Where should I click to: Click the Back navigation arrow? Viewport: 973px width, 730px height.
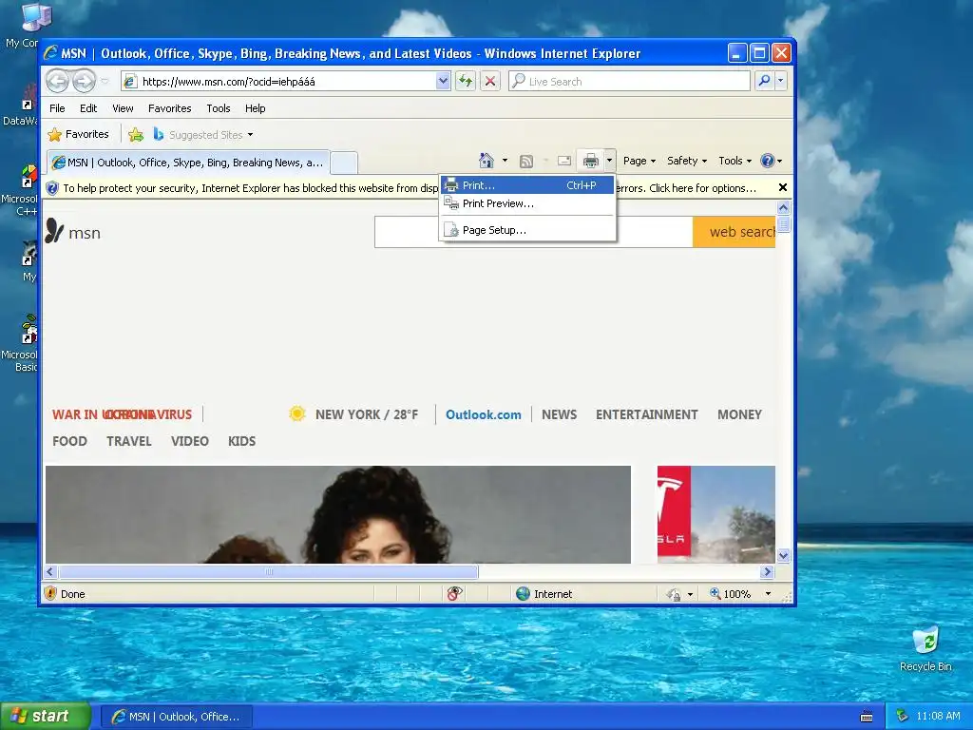58,81
